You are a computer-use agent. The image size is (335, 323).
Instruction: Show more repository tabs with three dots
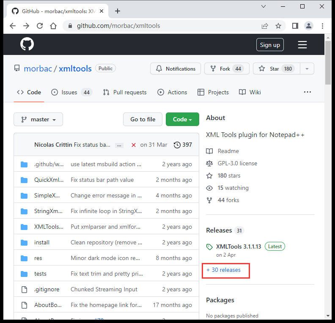[x=307, y=92]
